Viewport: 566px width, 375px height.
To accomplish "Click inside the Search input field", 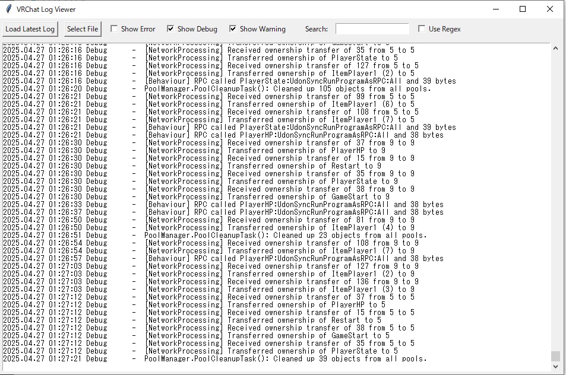I will [372, 28].
